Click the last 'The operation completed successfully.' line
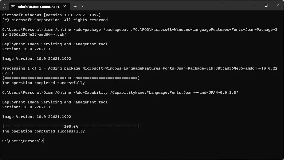Viewport: 284px width, 160px height. click(x=45, y=131)
